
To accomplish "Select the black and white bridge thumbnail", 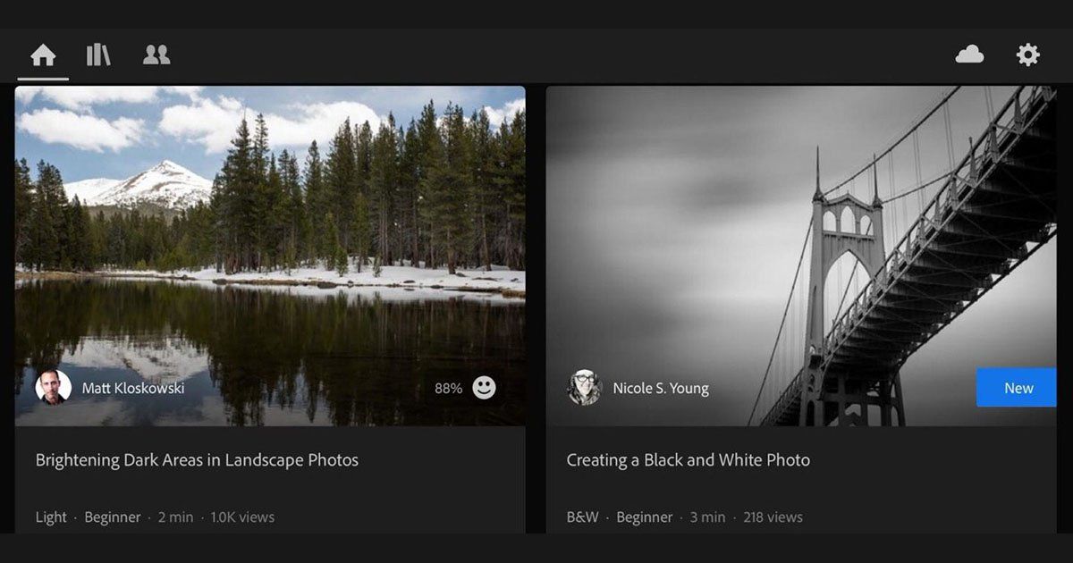I will tap(801, 256).
